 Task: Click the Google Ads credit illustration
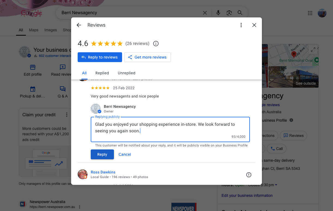46,161
